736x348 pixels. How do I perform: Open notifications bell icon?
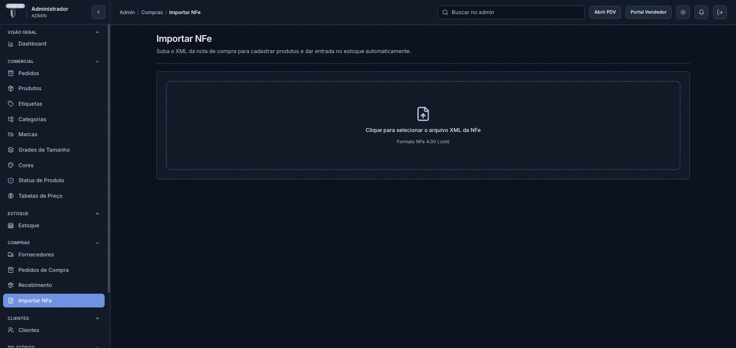[701, 12]
